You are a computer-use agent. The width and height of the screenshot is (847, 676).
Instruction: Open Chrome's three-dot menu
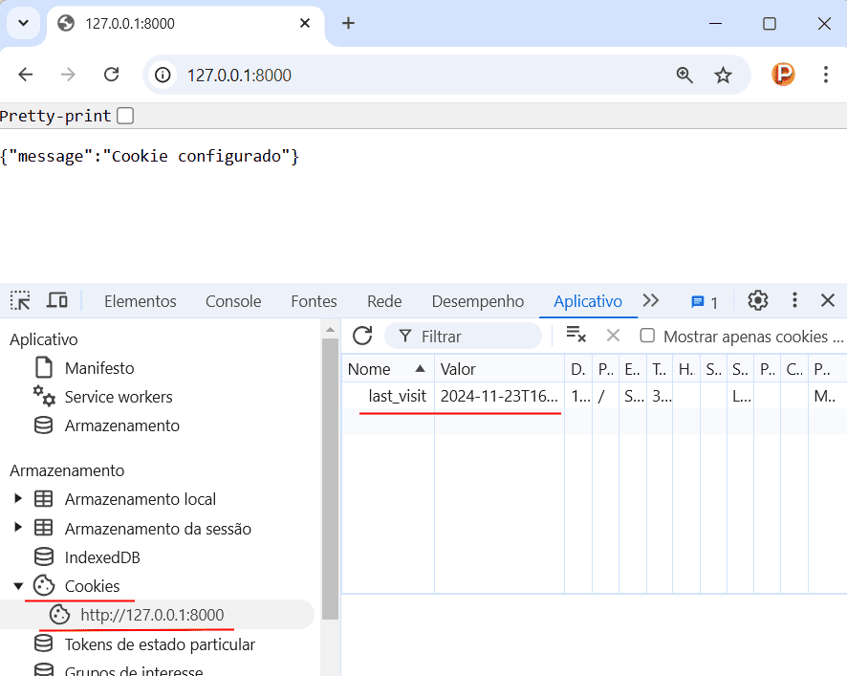825,75
